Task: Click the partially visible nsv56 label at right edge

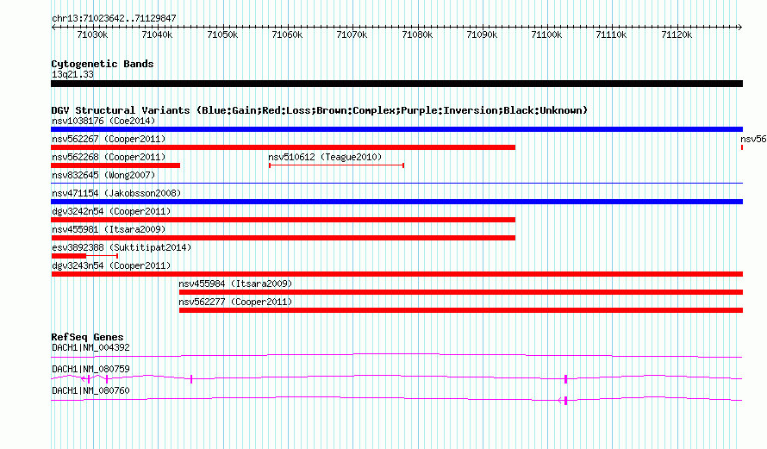Action: click(x=753, y=139)
